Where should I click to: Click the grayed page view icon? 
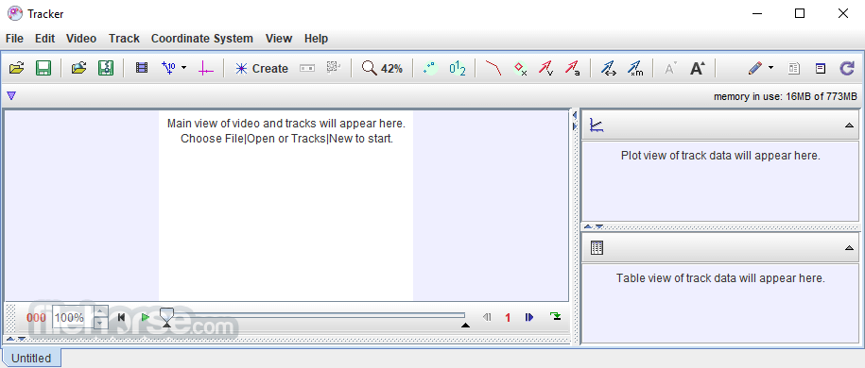pos(794,68)
